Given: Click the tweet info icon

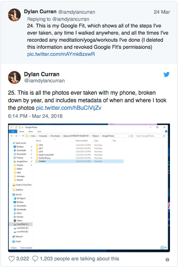Looking at the screenshot, I should click(167, 260).
